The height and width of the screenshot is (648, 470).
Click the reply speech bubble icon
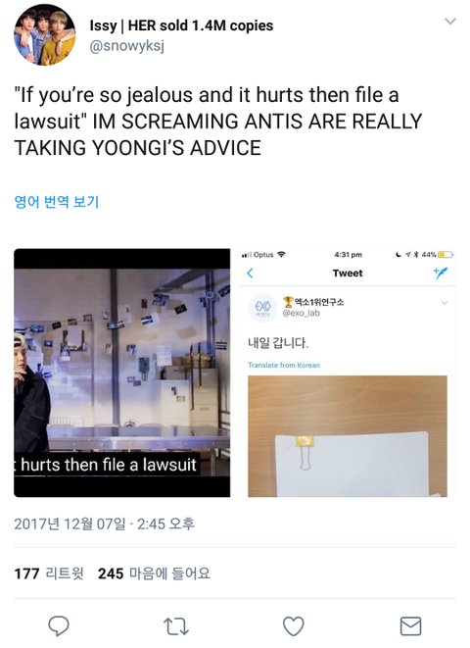(59, 625)
